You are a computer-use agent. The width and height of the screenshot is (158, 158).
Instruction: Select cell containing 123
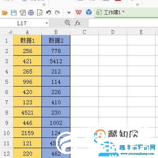[x=28, y=102]
